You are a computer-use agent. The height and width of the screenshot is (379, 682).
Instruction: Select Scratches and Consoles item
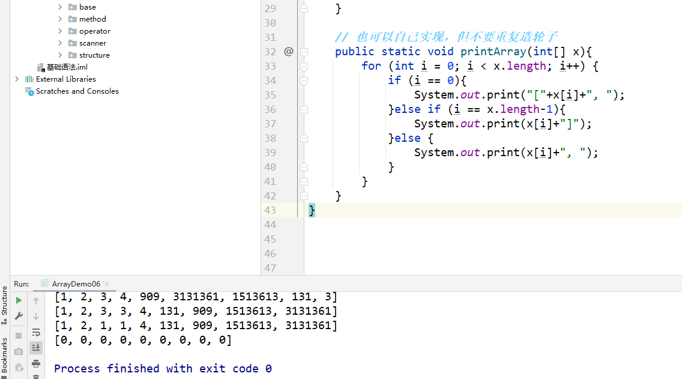coord(72,91)
